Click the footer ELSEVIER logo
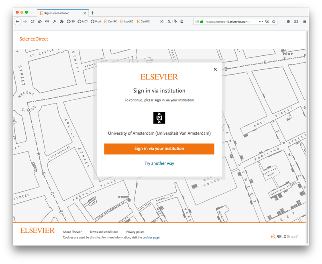 [37, 231]
